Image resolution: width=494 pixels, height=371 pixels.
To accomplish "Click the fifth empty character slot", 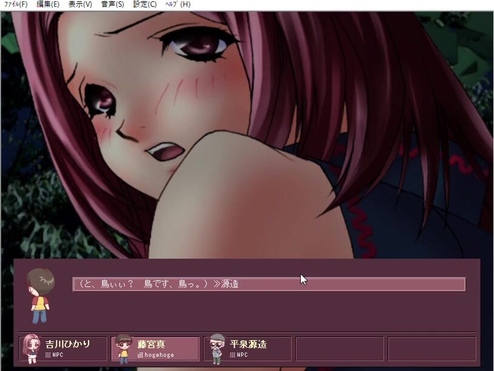I will [x=432, y=349].
